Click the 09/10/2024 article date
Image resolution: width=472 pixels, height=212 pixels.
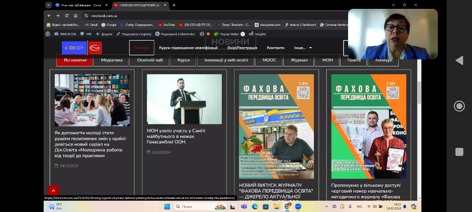click(67, 165)
